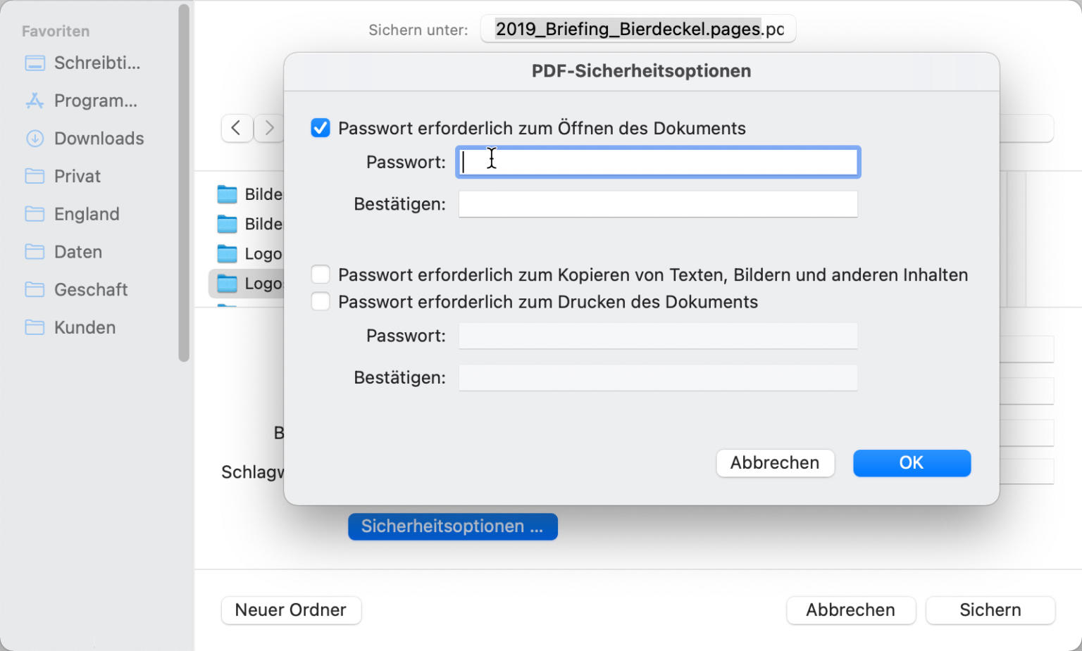Click the sidebar vertical scrollbar
This screenshot has height=651, width=1082.
pos(184,183)
